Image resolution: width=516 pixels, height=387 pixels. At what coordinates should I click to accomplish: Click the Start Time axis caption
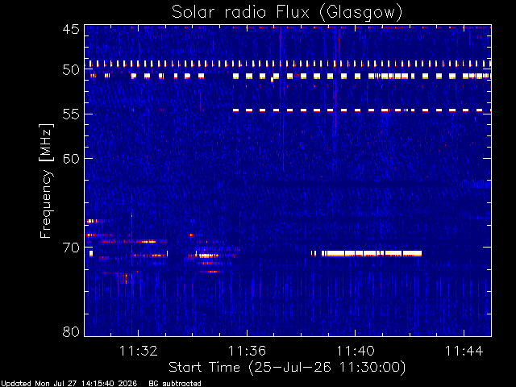287,368
